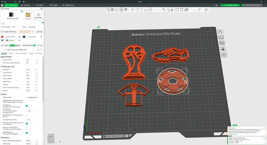Image resolution: width=267 pixels, height=145 pixels.
Task: Open the Fluss Standard dropdown
Action: (x=34, y=27)
